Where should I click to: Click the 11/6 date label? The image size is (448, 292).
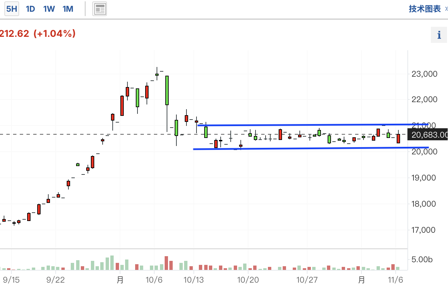pyautogui.click(x=396, y=280)
